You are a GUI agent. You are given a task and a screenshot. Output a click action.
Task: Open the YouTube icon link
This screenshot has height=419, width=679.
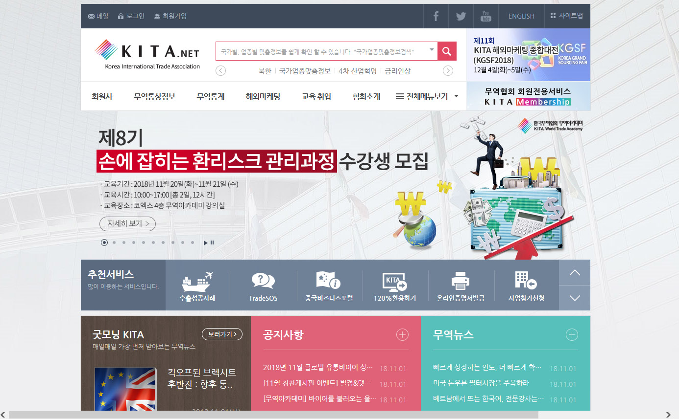[x=486, y=16]
